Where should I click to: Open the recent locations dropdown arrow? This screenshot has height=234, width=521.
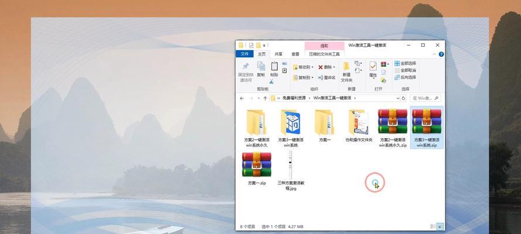pos(258,98)
